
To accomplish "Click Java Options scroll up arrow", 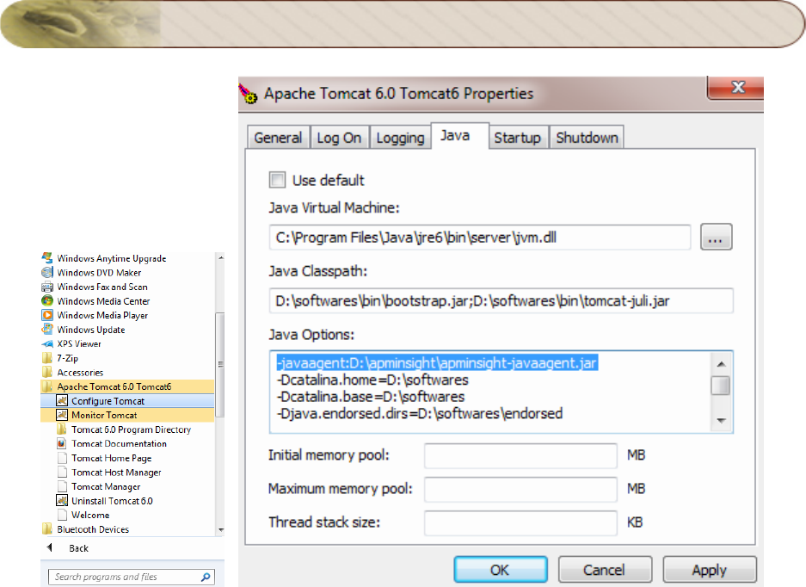I will pos(721,364).
